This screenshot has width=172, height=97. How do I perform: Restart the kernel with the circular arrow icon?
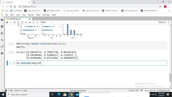[33, 22]
